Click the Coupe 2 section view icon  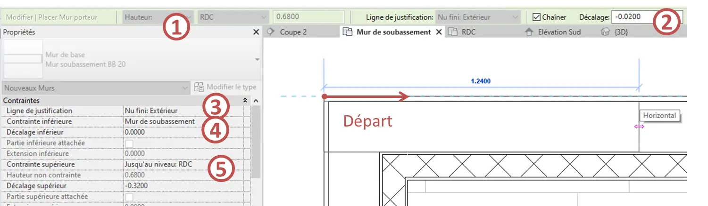point(271,32)
